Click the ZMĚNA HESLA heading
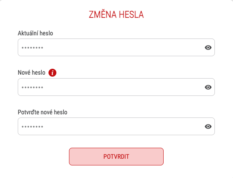Image resolution: width=233 pixels, height=178 pixels. 116,15
